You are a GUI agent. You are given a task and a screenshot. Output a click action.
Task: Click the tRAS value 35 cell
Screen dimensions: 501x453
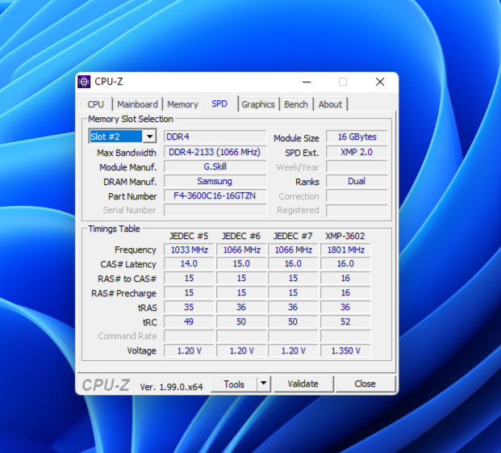[189, 307]
